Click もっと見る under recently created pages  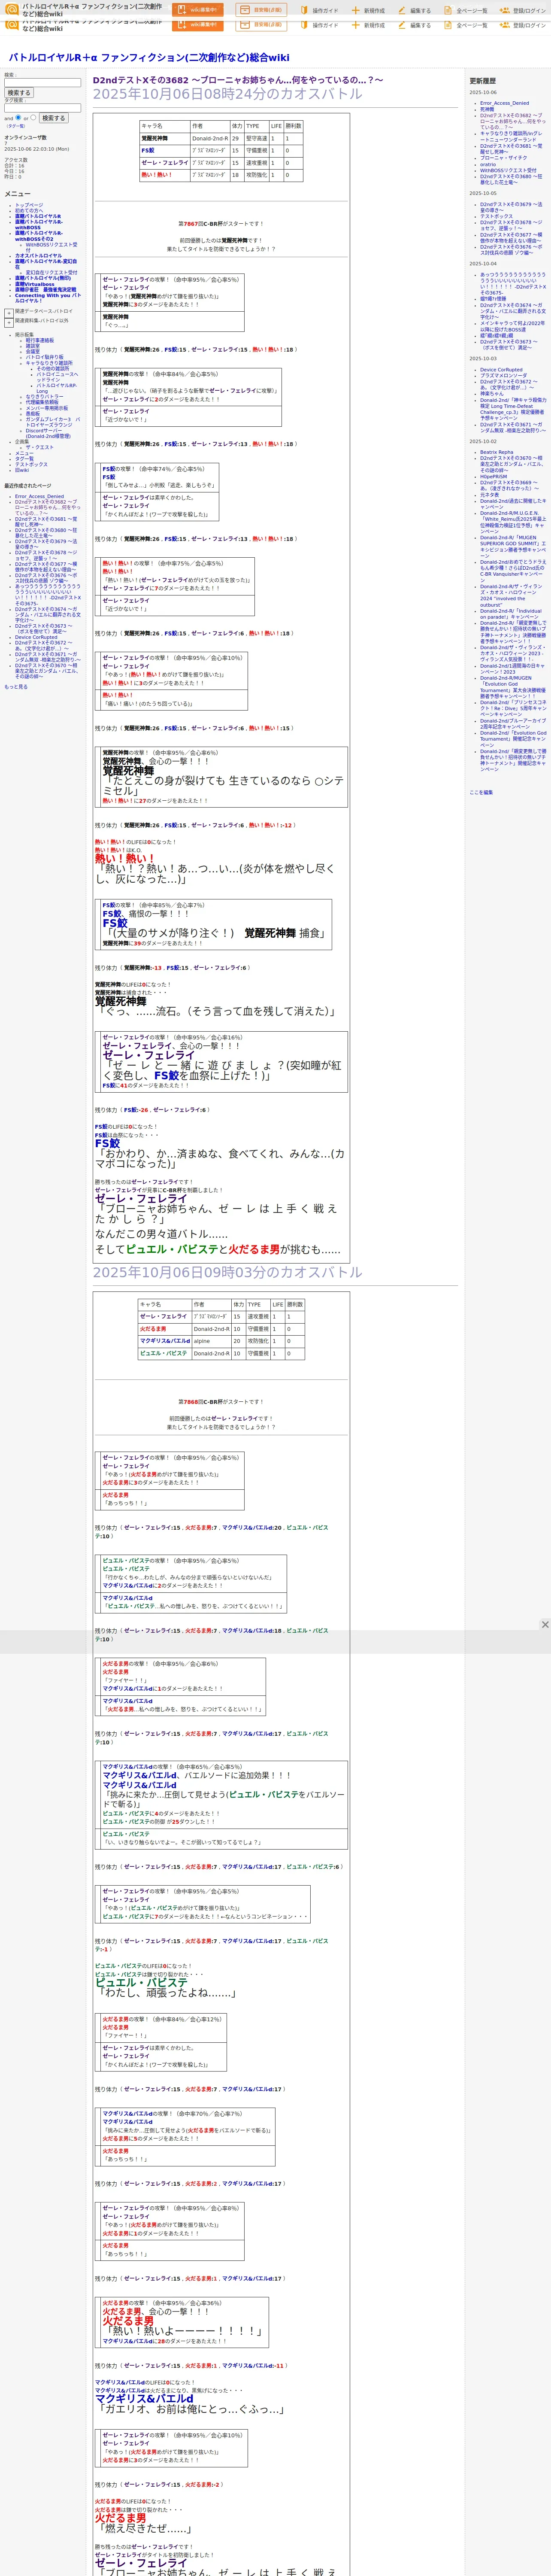(16, 687)
